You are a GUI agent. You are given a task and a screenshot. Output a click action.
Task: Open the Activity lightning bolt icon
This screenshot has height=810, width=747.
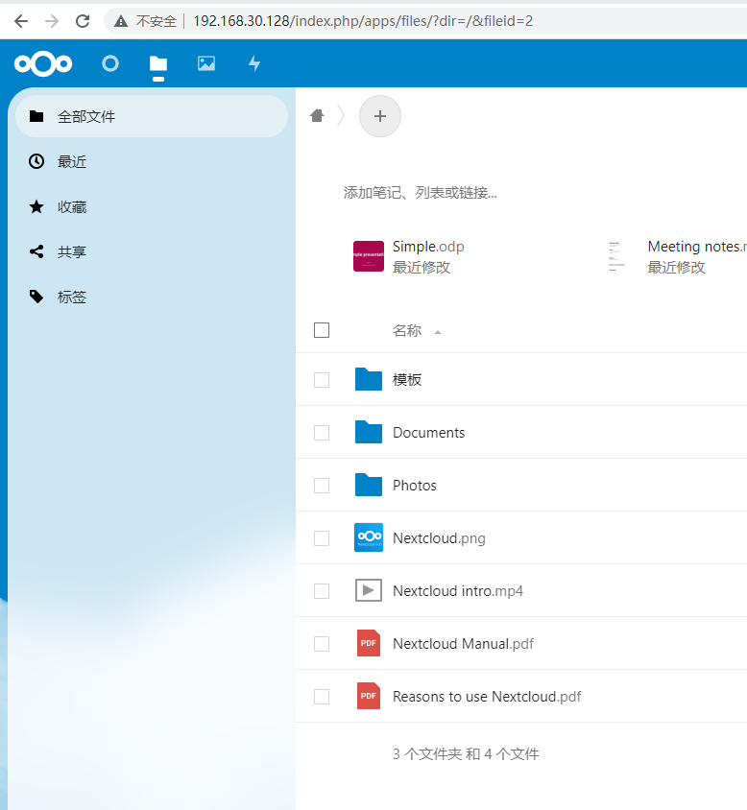(254, 63)
